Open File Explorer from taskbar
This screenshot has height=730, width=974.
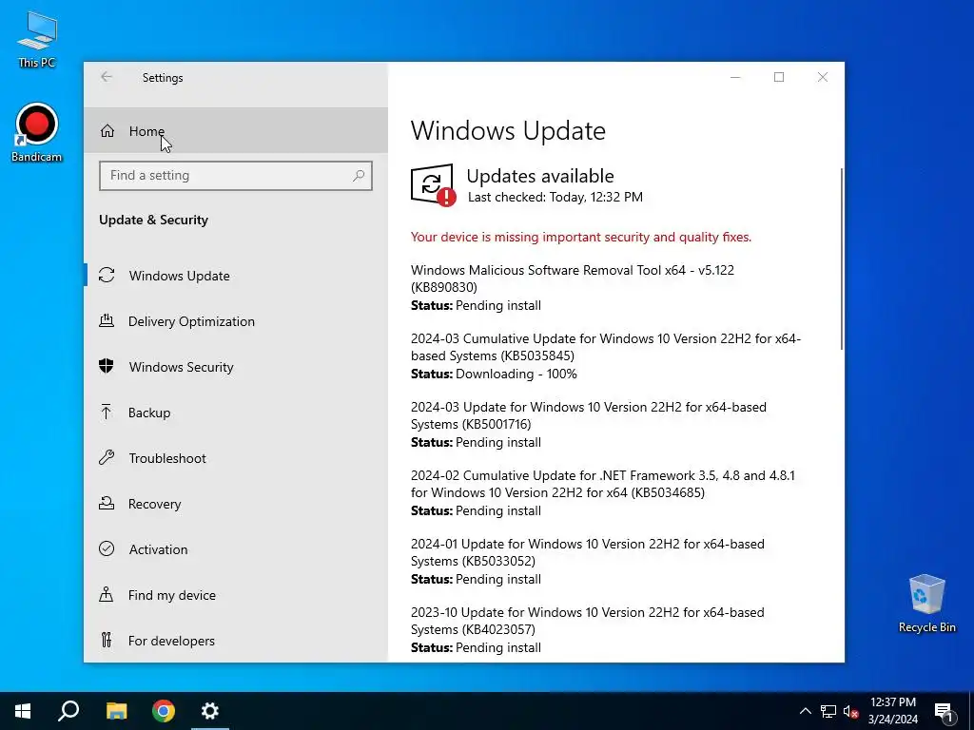pyautogui.click(x=116, y=711)
